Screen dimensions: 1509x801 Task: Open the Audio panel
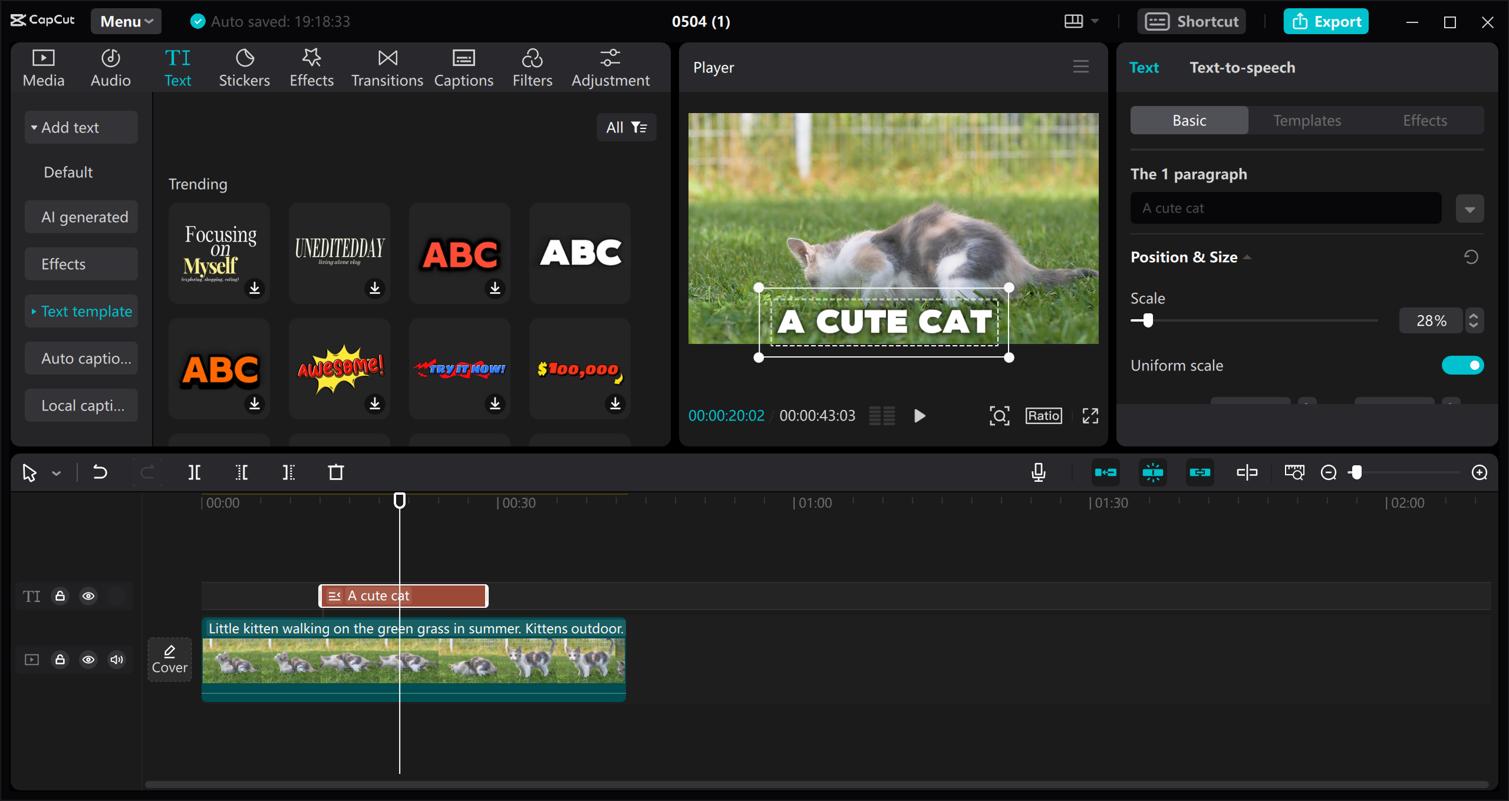110,67
